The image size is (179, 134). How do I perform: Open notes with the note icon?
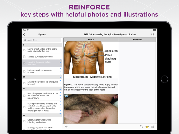(x=152, y=127)
